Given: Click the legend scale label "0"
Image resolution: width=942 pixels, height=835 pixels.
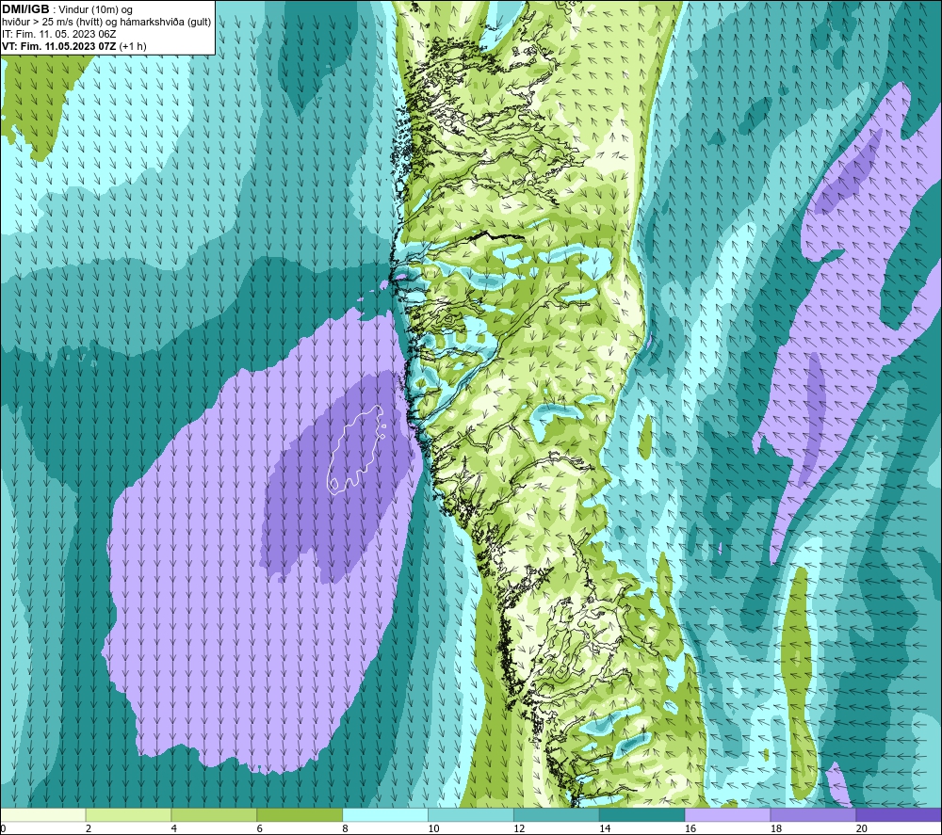Looking at the screenshot, I should point(3,828).
